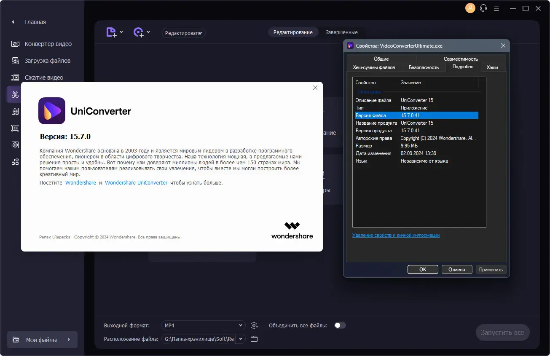Select the Дата изменения property row
Image resolution: width=550 pixels, height=356 pixels.
pos(416,153)
